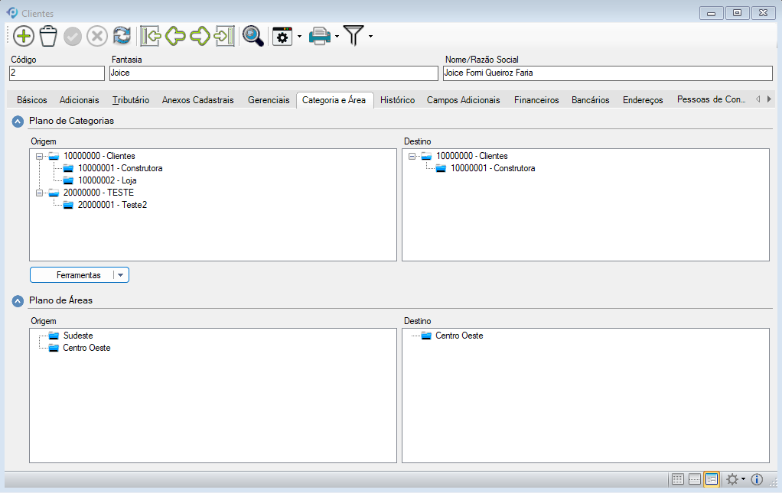Screen dimensions: 782x493
Task: Switch to the Financeiros tab
Action: (536, 100)
